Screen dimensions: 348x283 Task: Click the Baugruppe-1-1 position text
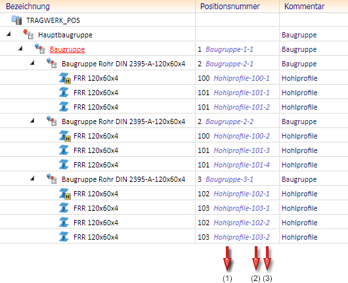coord(230,49)
